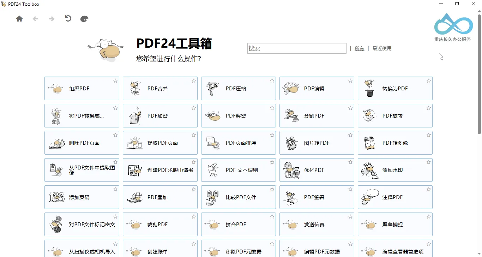Favorite the PDF叠加 tool star

click(x=194, y=190)
